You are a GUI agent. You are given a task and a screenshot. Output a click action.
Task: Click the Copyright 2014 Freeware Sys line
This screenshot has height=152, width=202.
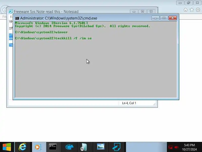tap(83, 26)
